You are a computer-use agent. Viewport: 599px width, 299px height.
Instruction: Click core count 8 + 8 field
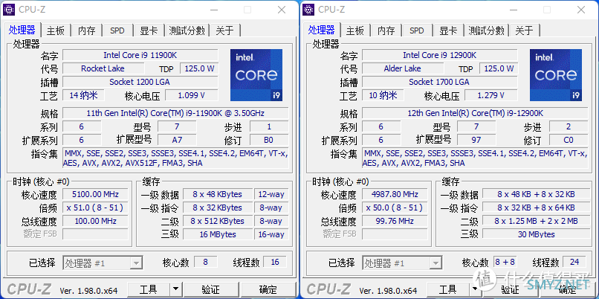click(505, 263)
